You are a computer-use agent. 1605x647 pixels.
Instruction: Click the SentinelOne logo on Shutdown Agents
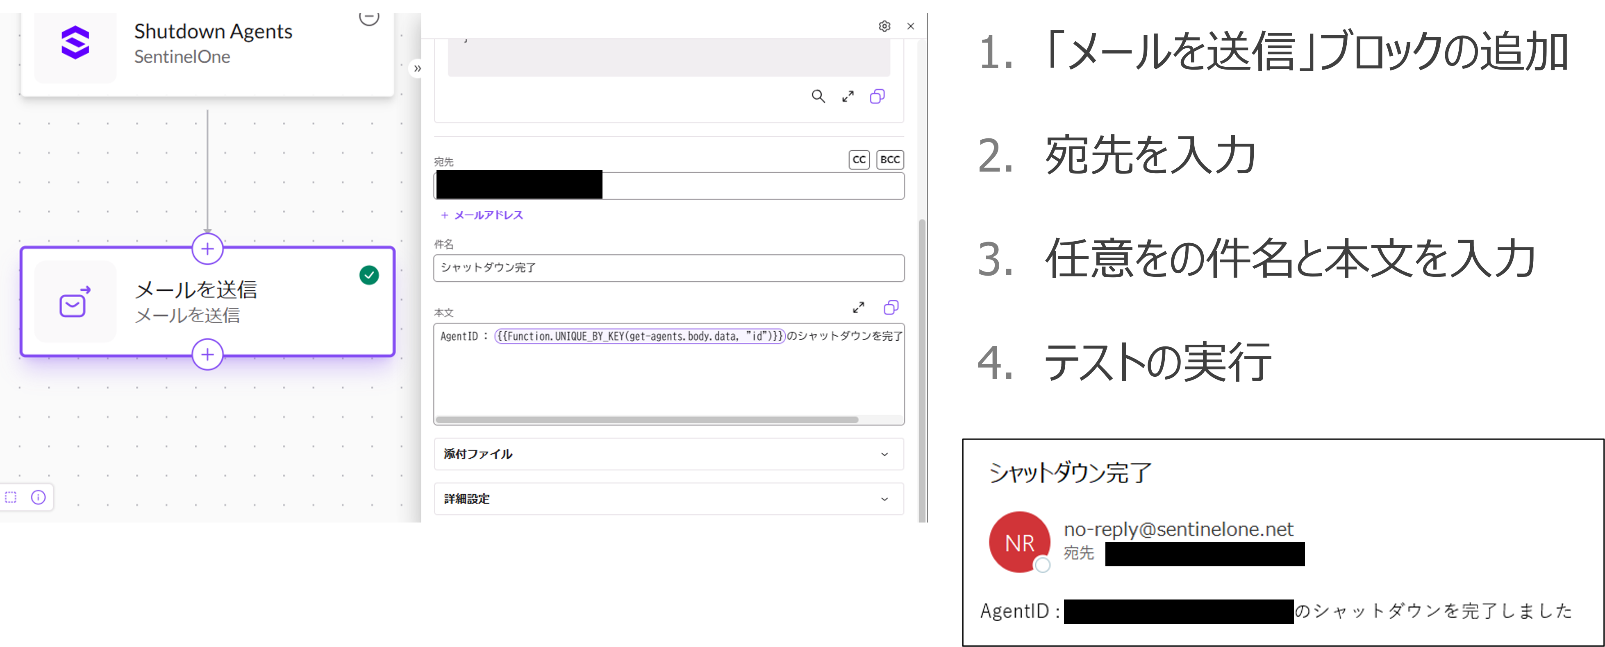click(x=75, y=43)
